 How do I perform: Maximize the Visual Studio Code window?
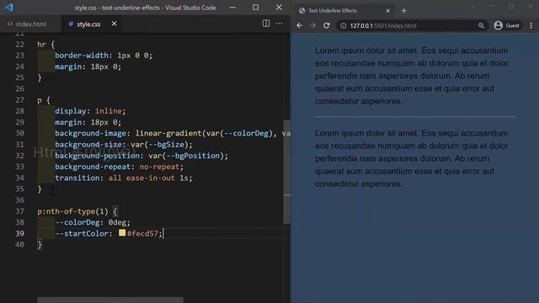256,8
